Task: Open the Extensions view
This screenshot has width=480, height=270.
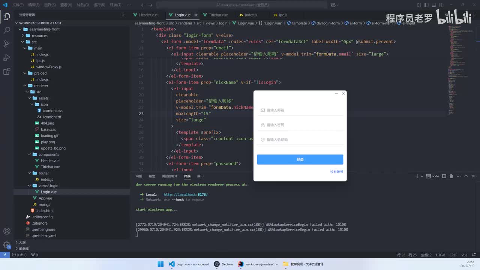Action: point(6,71)
